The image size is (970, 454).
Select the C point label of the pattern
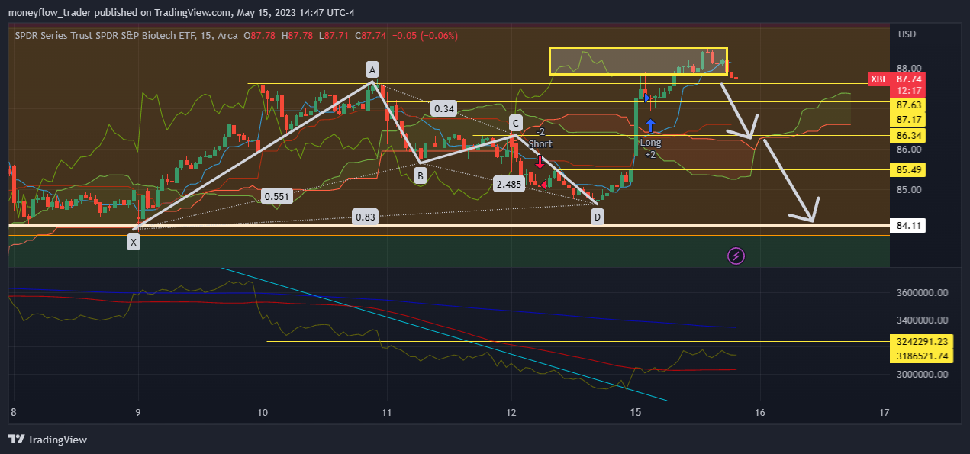point(516,123)
